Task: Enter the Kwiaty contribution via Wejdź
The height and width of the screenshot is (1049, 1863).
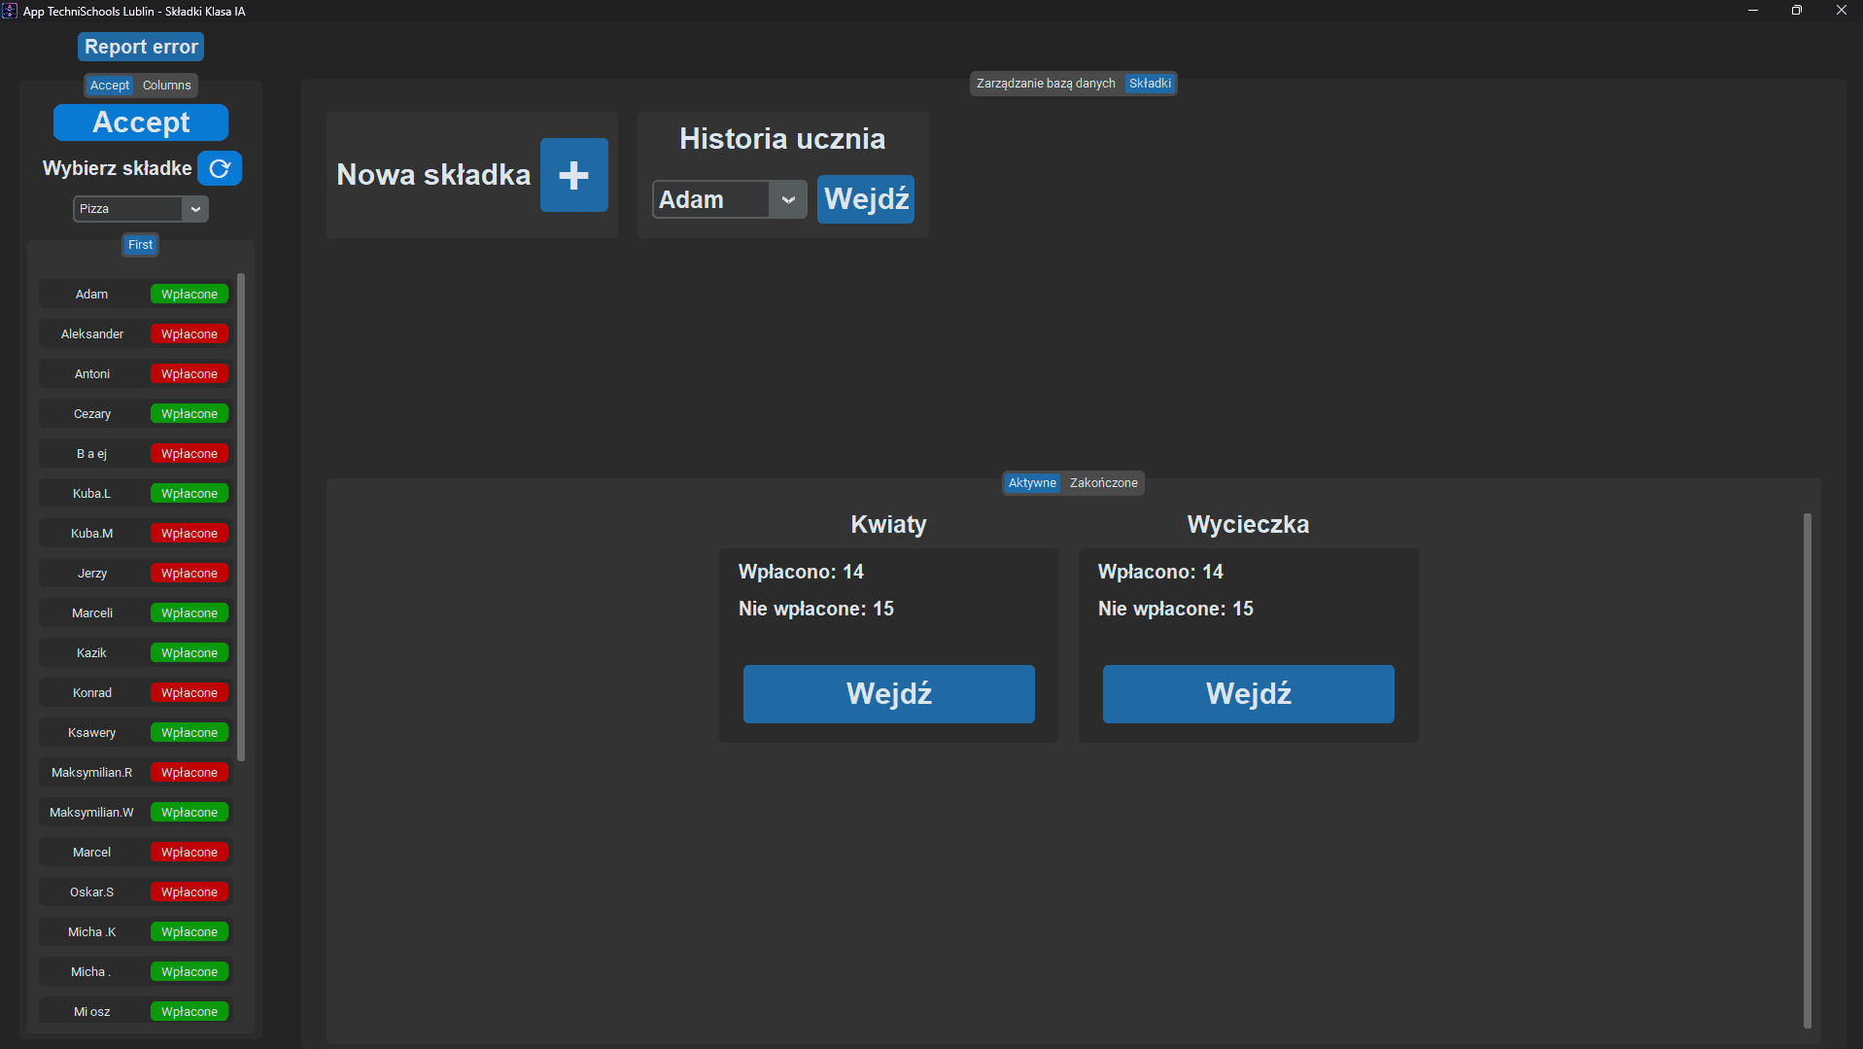Action: [888, 694]
